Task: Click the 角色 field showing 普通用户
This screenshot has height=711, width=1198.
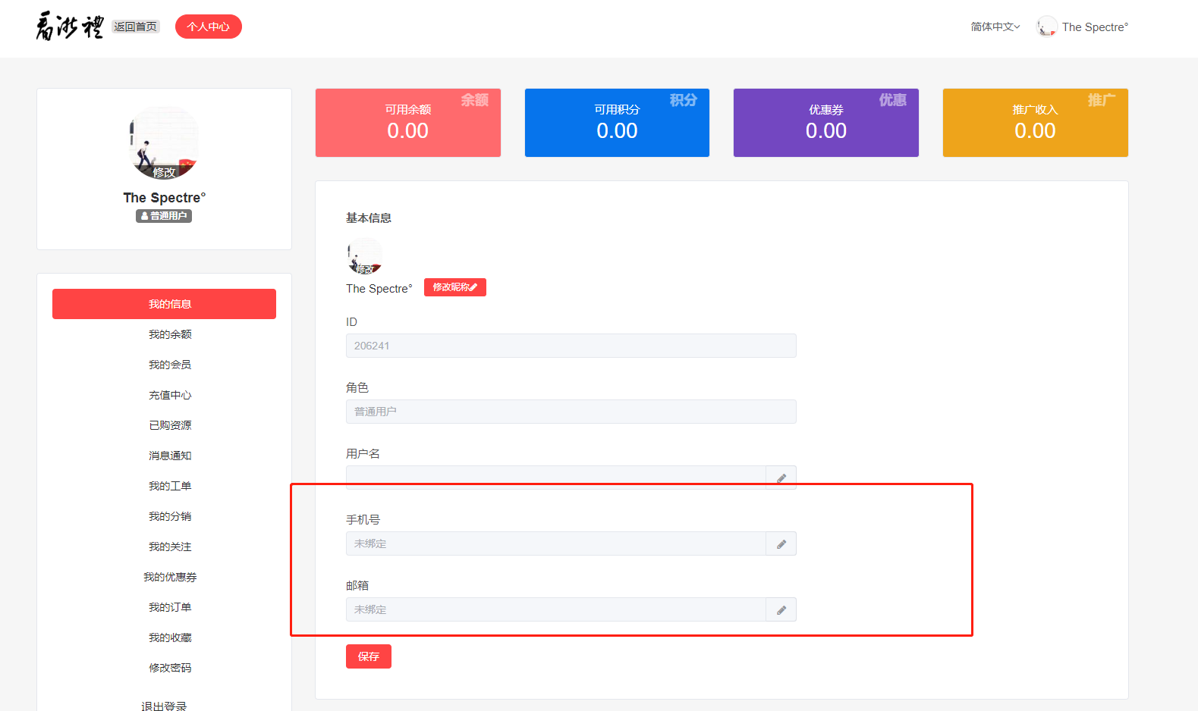Action: coord(571,412)
